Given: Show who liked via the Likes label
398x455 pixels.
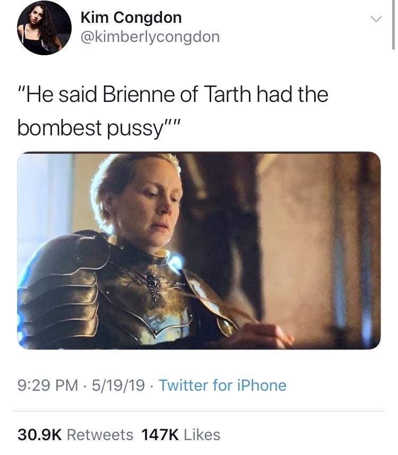Looking at the screenshot, I should tap(202, 435).
